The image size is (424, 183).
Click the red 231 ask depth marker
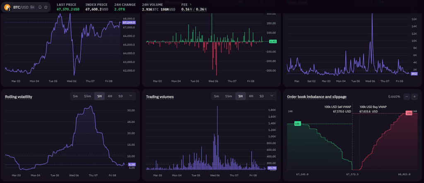click(x=409, y=113)
